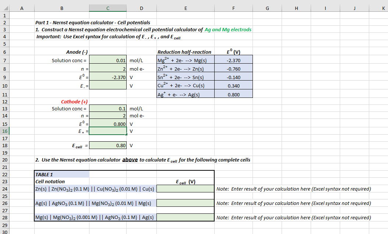Select column B header
388x234 pixels.
coord(62,8)
